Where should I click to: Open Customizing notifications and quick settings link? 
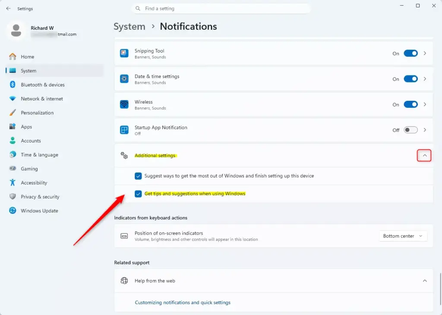pos(183,302)
